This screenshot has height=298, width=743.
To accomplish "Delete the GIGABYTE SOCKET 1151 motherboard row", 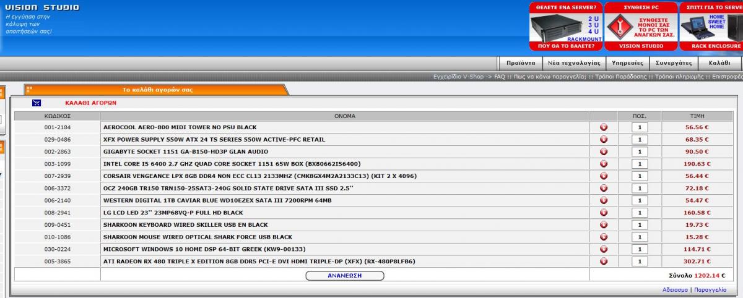I will [x=604, y=151].
